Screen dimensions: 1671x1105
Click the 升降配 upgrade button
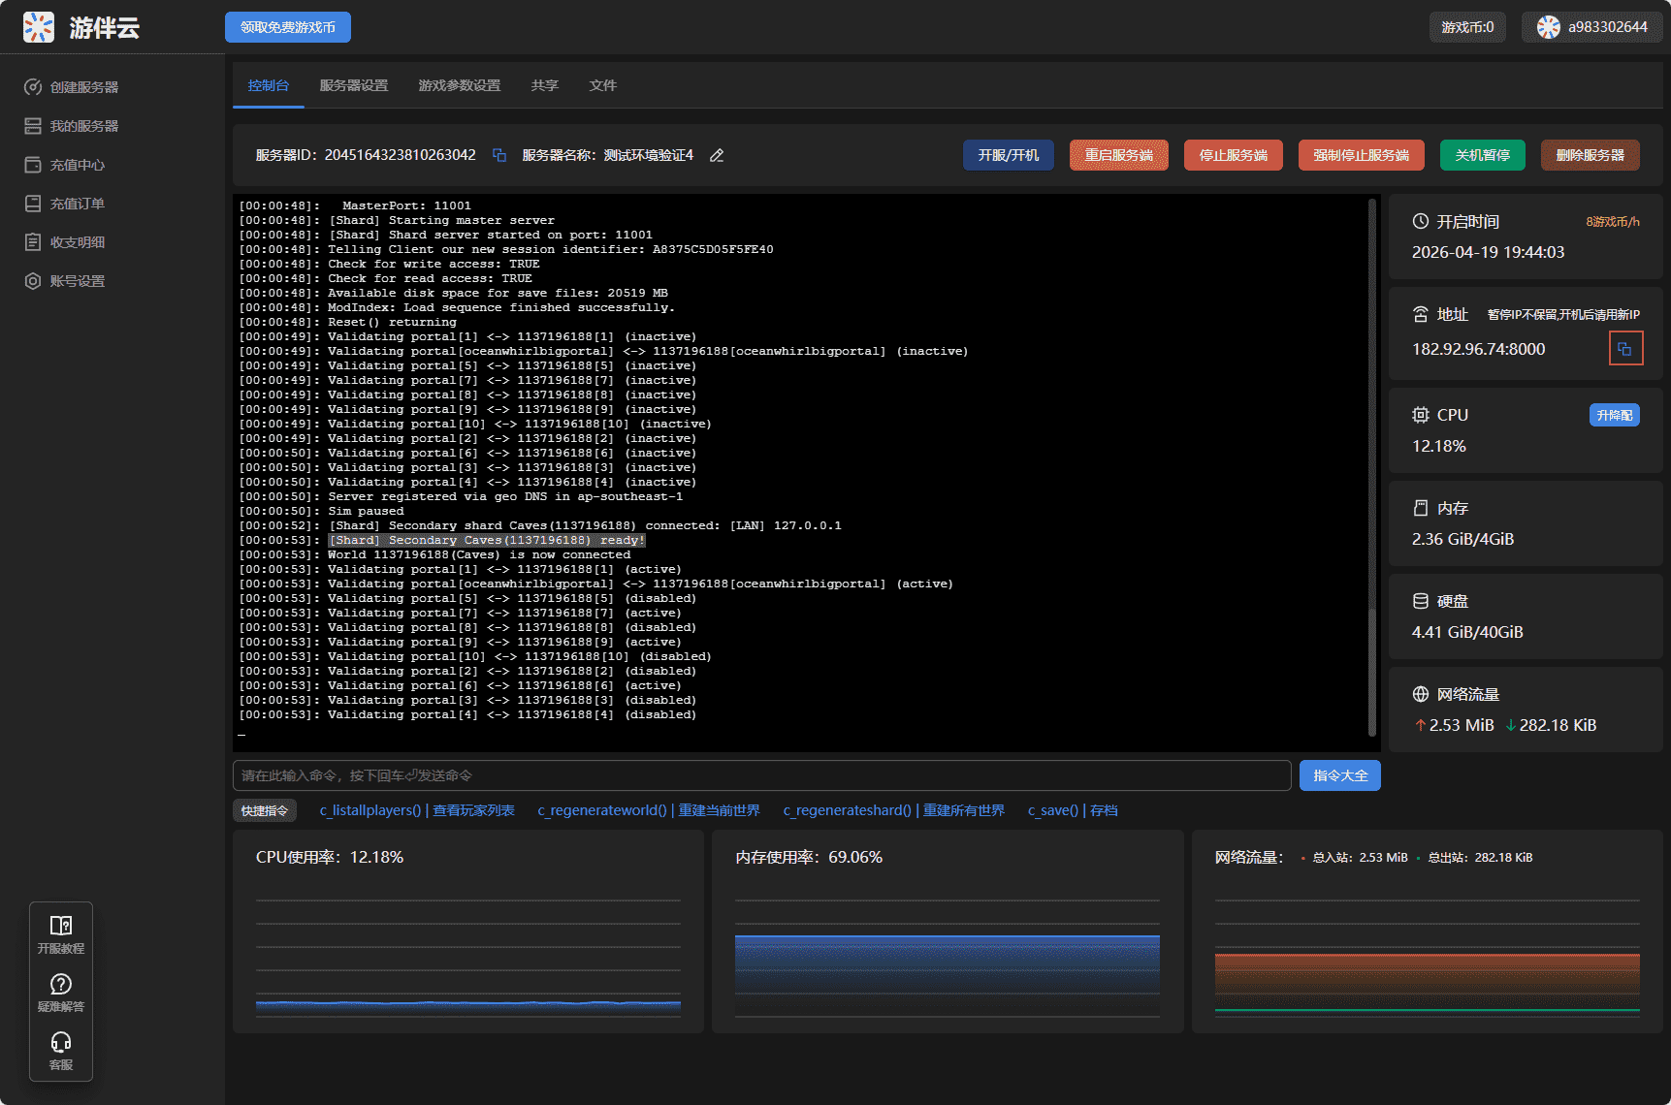[x=1615, y=415]
